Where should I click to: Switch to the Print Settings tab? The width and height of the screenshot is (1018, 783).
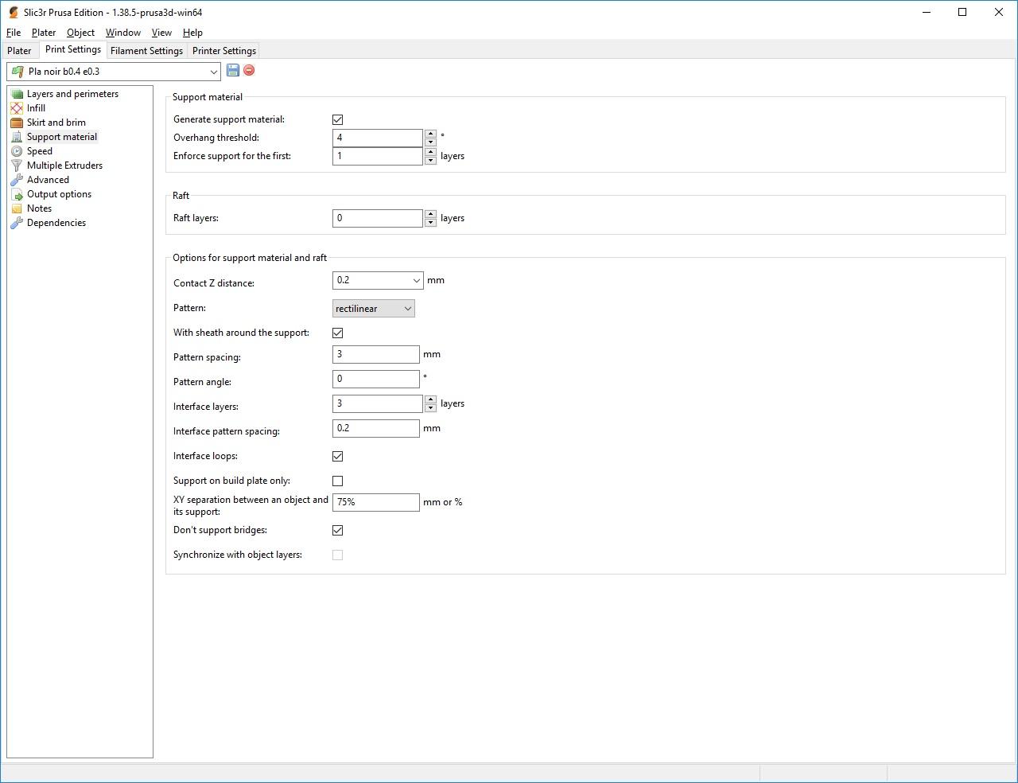(73, 49)
